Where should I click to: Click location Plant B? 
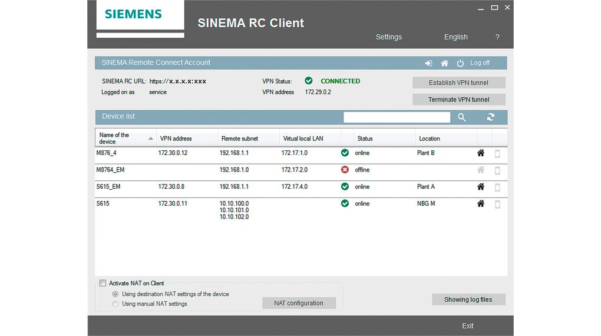coord(426,153)
